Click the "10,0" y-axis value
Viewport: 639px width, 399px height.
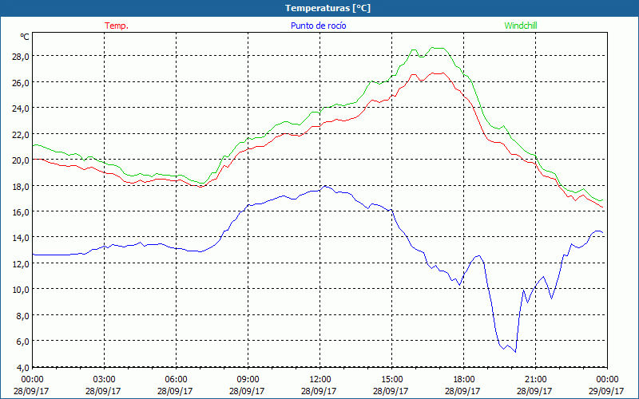pyautogui.click(x=20, y=290)
